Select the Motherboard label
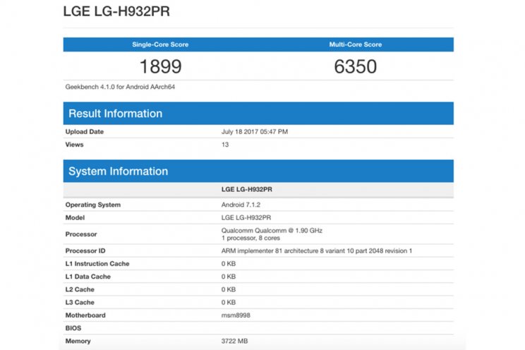Viewport: 525px width, 350px height. click(x=85, y=315)
